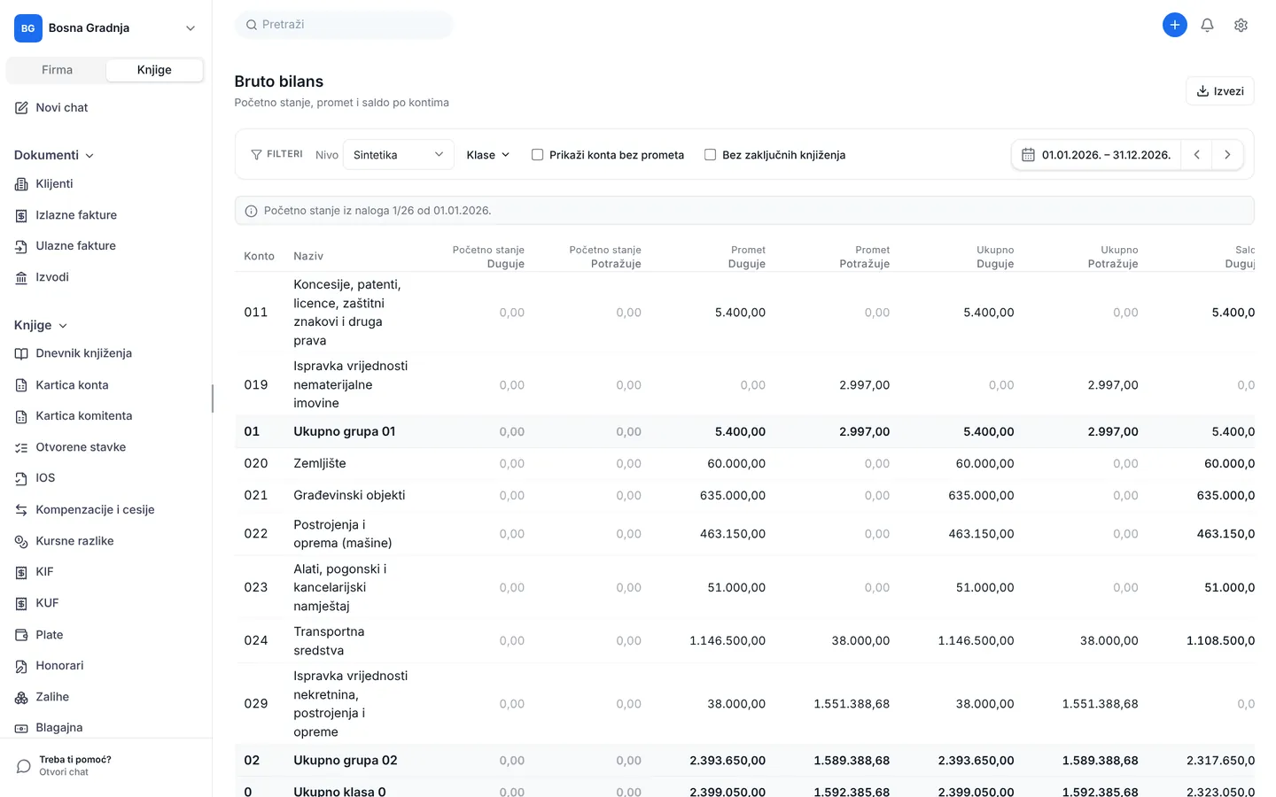Open the Sintetika level dropdown
The height and width of the screenshot is (797, 1276).
pos(398,155)
